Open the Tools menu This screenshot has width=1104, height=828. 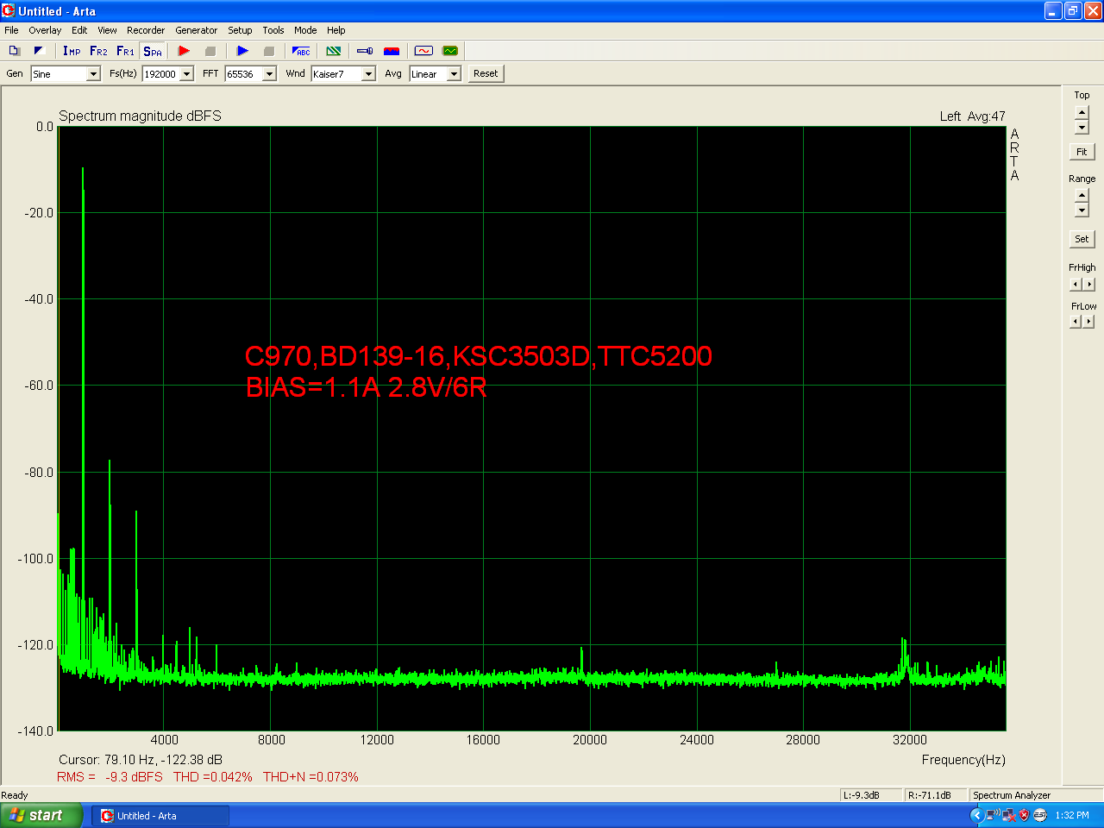[273, 30]
